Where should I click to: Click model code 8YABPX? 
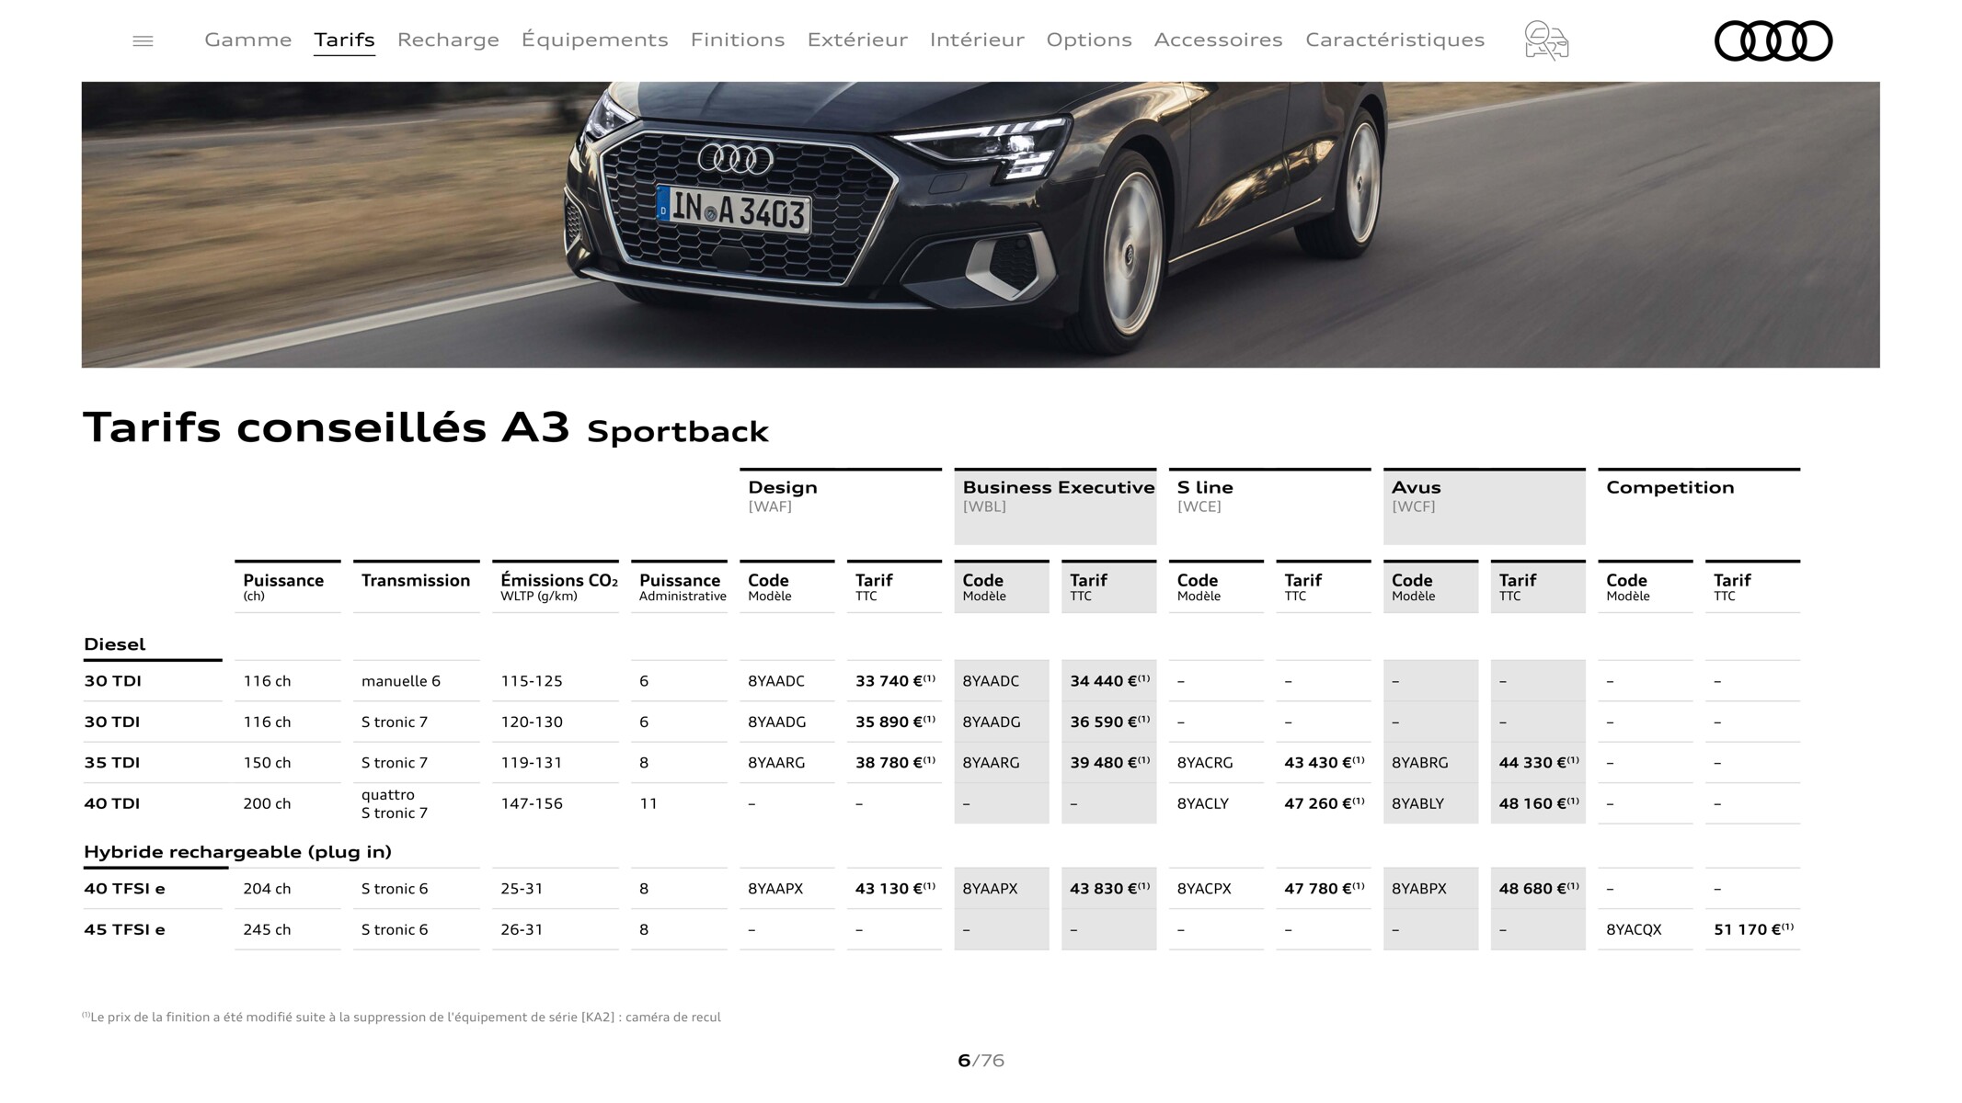coord(1418,889)
